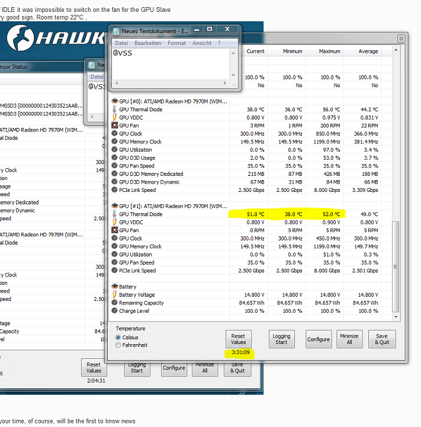421x427 pixels.
Task: Click GPU #1 GPU Clock icon
Action: tap(115, 238)
